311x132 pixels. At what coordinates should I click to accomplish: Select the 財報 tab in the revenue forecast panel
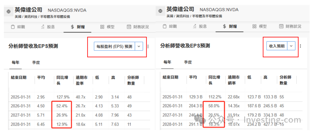(230, 26)
